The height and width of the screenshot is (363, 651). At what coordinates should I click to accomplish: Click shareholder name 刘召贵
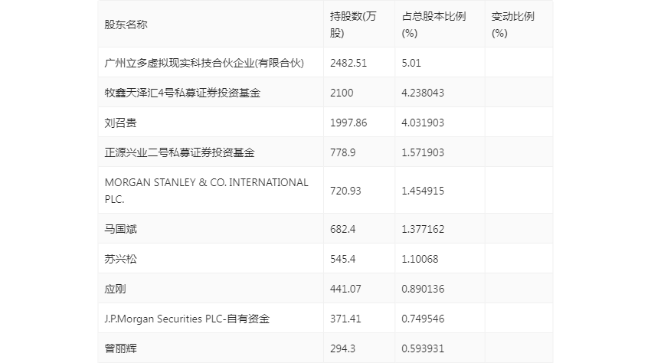(120, 123)
